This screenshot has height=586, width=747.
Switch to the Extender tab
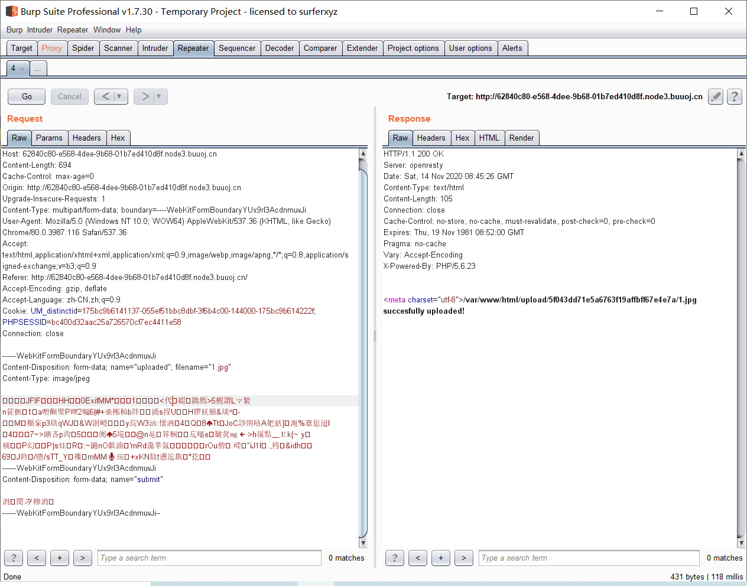pos(362,48)
